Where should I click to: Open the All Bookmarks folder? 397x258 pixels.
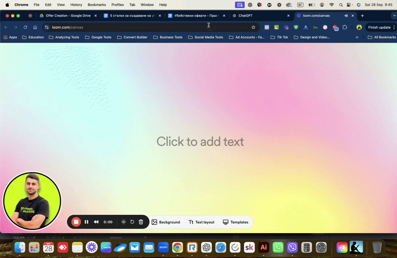pyautogui.click(x=382, y=37)
